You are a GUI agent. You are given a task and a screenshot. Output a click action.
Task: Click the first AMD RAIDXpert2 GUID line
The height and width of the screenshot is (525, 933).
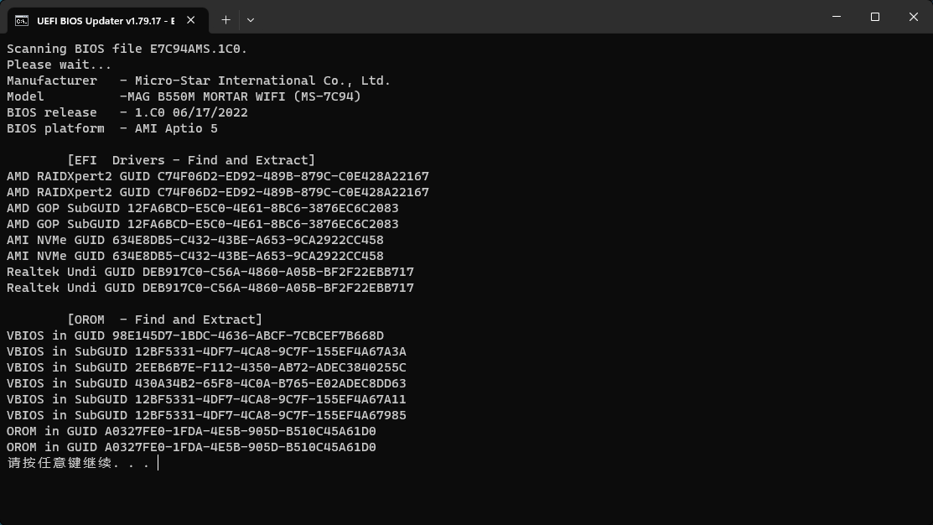coord(218,176)
